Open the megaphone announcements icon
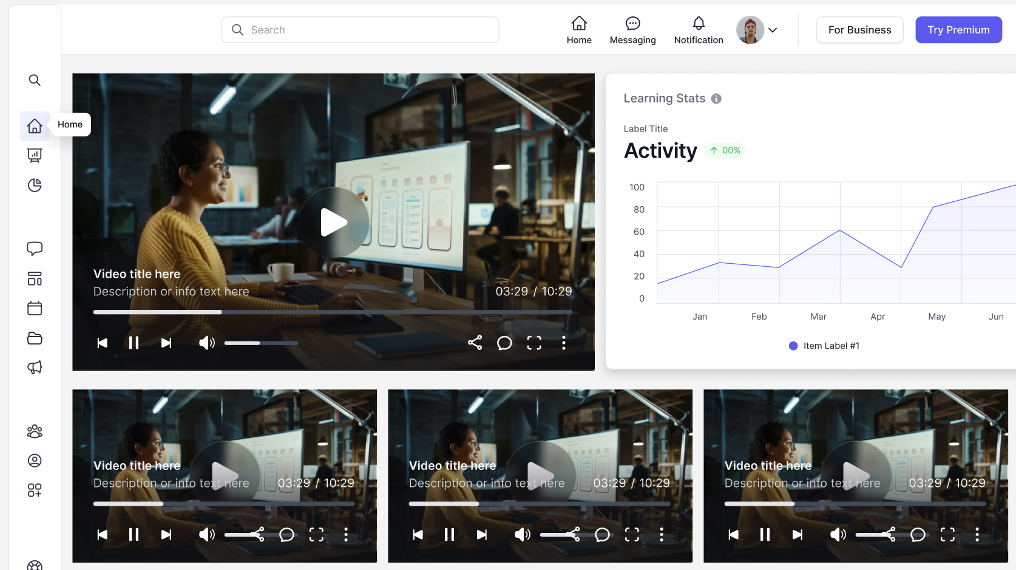 [35, 367]
